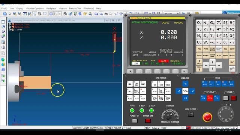
Task: Click the x100 handle increment button
Action: click(168, 84)
